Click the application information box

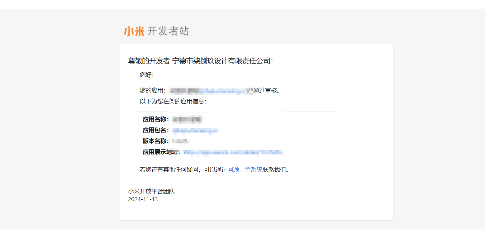(238, 135)
